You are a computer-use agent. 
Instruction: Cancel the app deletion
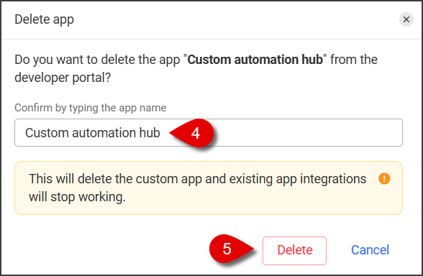370,250
